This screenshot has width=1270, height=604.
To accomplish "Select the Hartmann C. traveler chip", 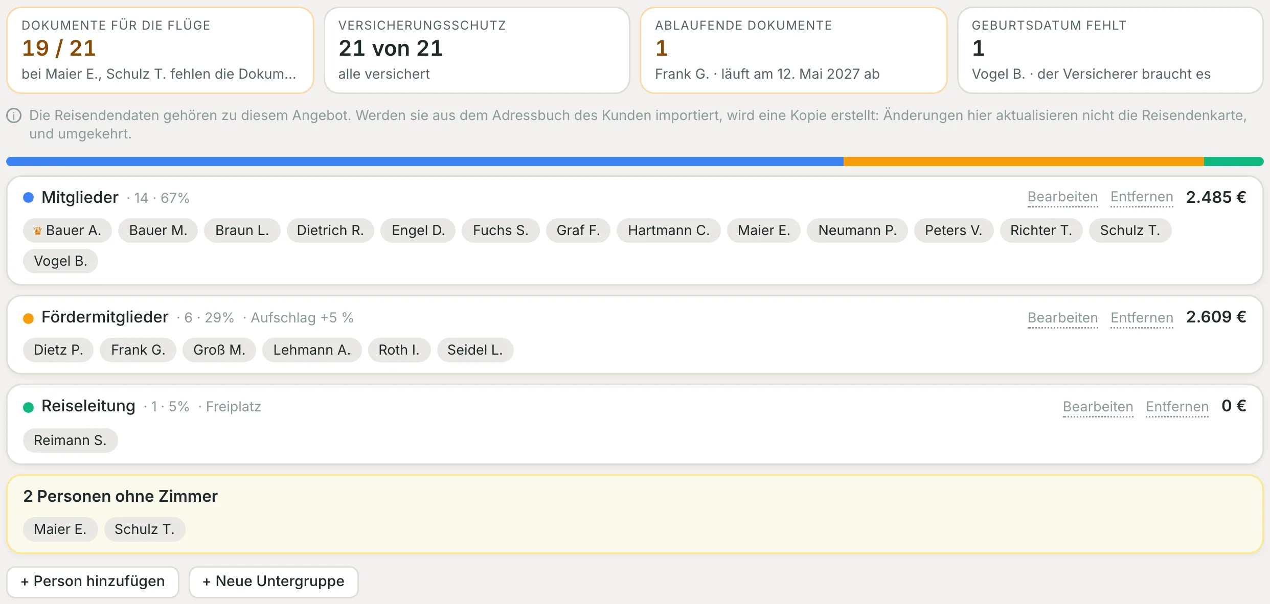I will click(669, 230).
